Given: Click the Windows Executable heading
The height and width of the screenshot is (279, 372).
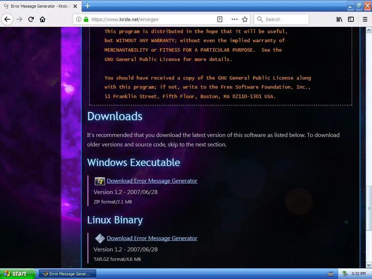Looking at the screenshot, I should pyautogui.click(x=134, y=162).
